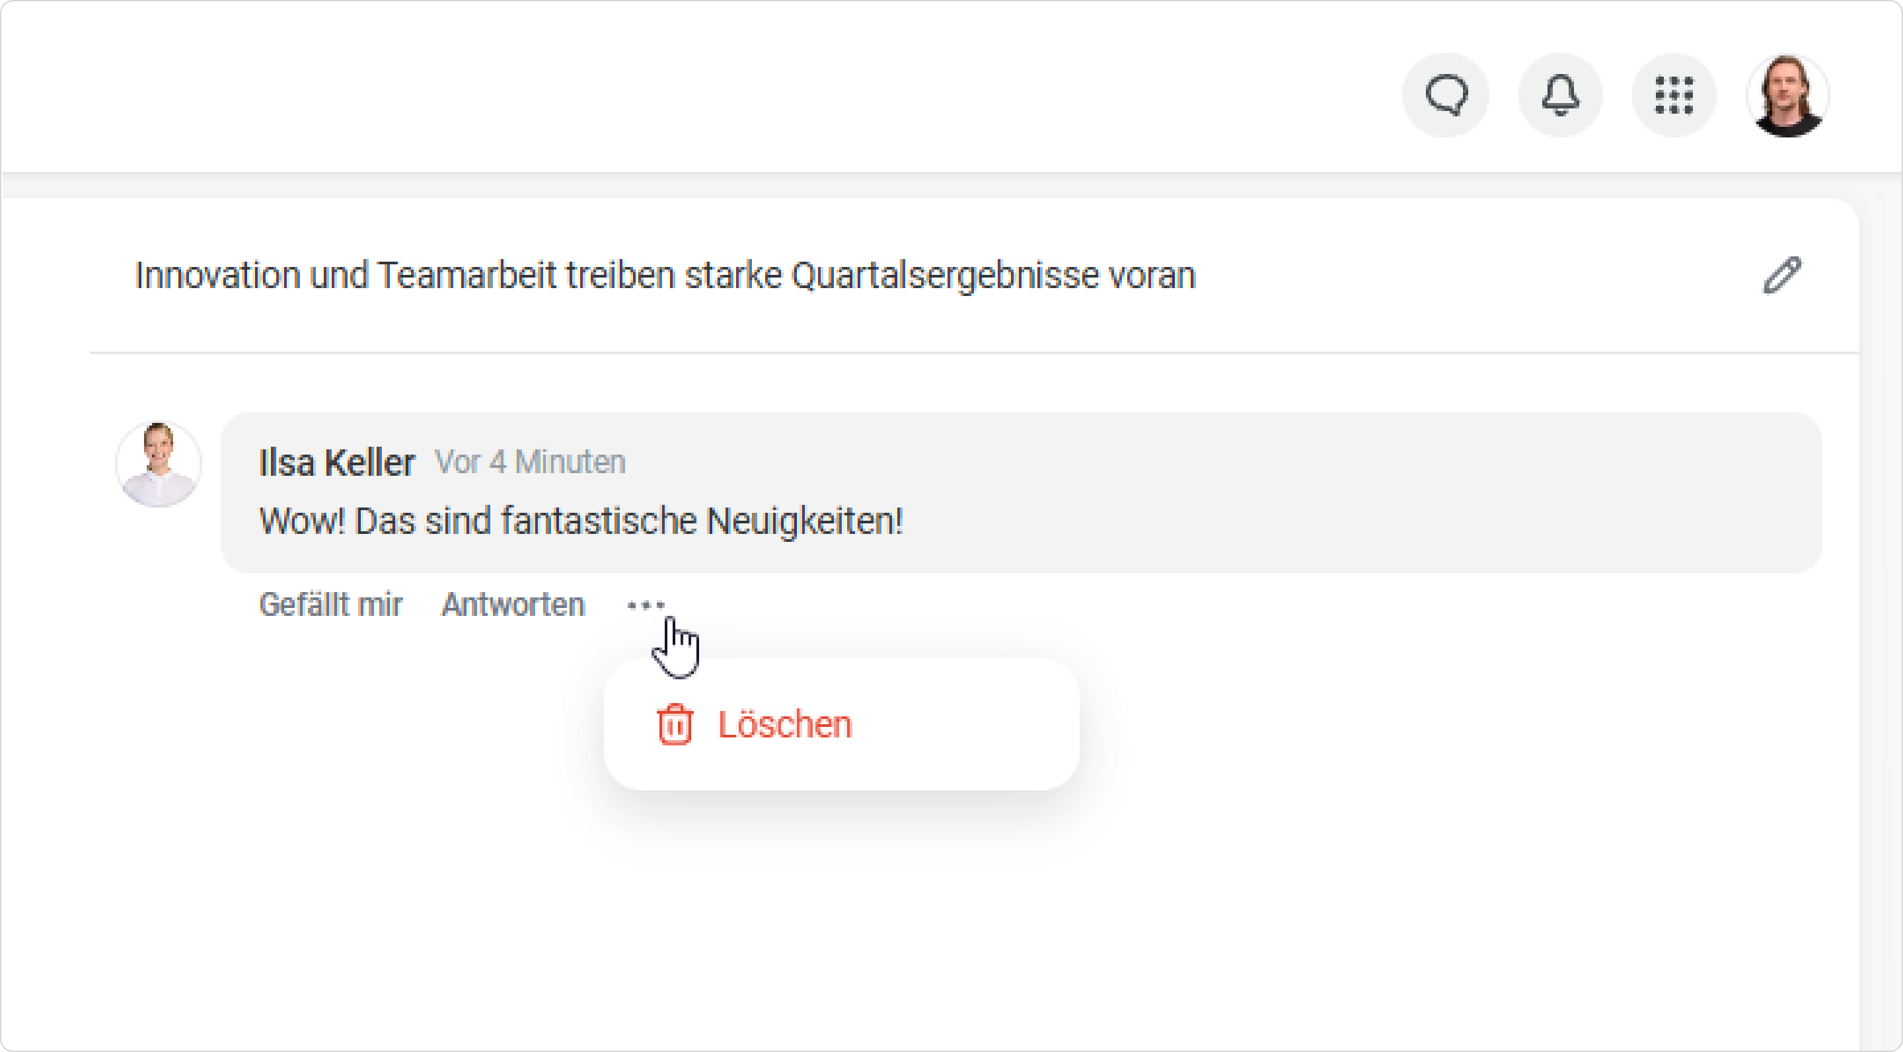Image resolution: width=1903 pixels, height=1052 pixels.
Task: Click the red trash can icon
Action: 675,724
